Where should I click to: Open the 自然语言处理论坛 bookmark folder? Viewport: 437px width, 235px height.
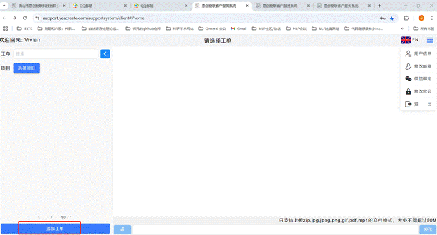click(x=100, y=28)
